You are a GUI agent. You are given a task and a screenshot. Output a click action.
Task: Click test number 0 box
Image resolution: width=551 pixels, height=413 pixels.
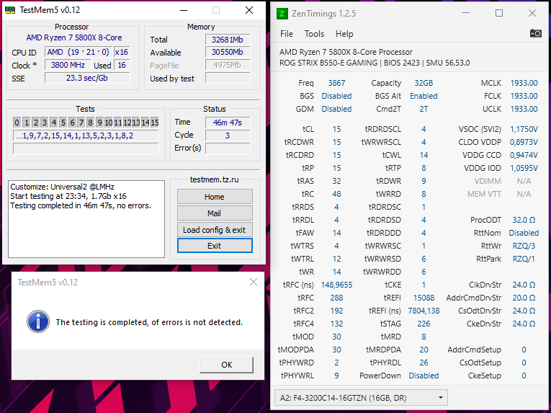(17, 123)
